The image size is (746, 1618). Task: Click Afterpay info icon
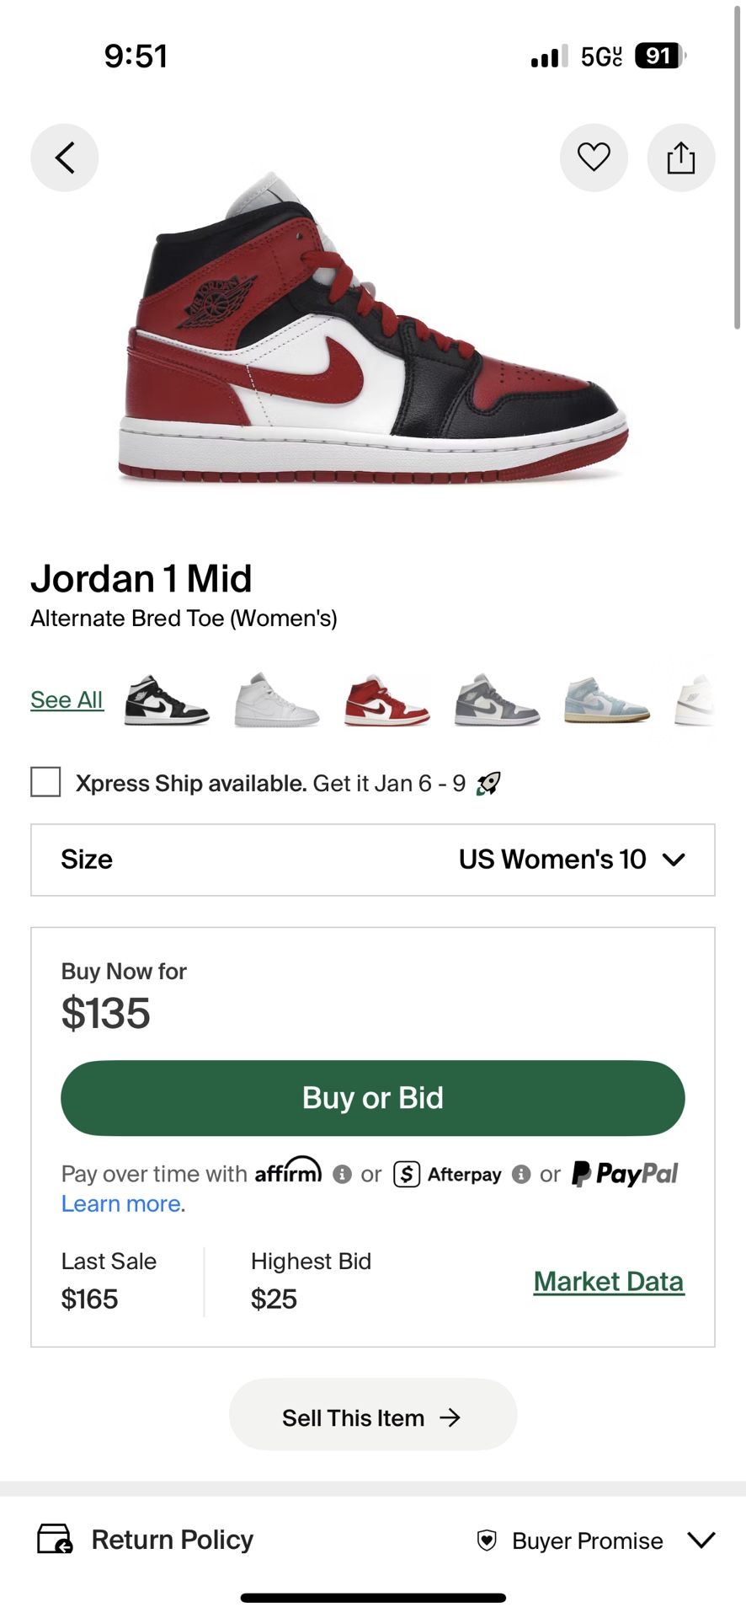point(521,1174)
